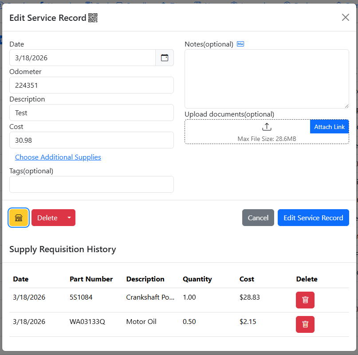Open the Choose Additional Supplies link
The width and height of the screenshot is (358, 355).
[x=58, y=157]
